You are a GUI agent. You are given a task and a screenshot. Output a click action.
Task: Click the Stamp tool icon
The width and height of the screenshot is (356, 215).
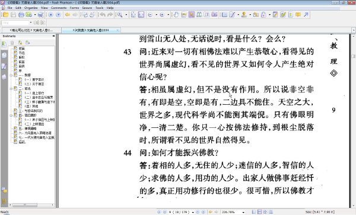pyautogui.click(x=244, y=15)
